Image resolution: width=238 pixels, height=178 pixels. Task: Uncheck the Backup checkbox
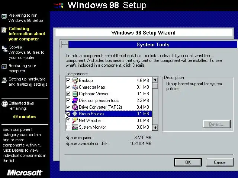click(68, 80)
